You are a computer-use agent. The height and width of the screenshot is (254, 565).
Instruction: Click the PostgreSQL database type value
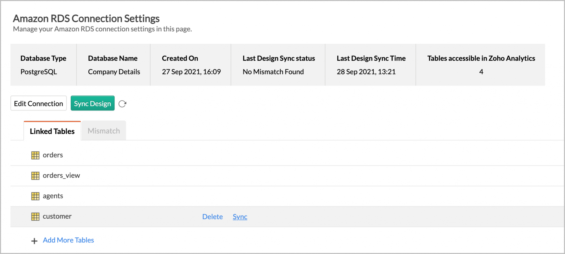pyautogui.click(x=39, y=72)
